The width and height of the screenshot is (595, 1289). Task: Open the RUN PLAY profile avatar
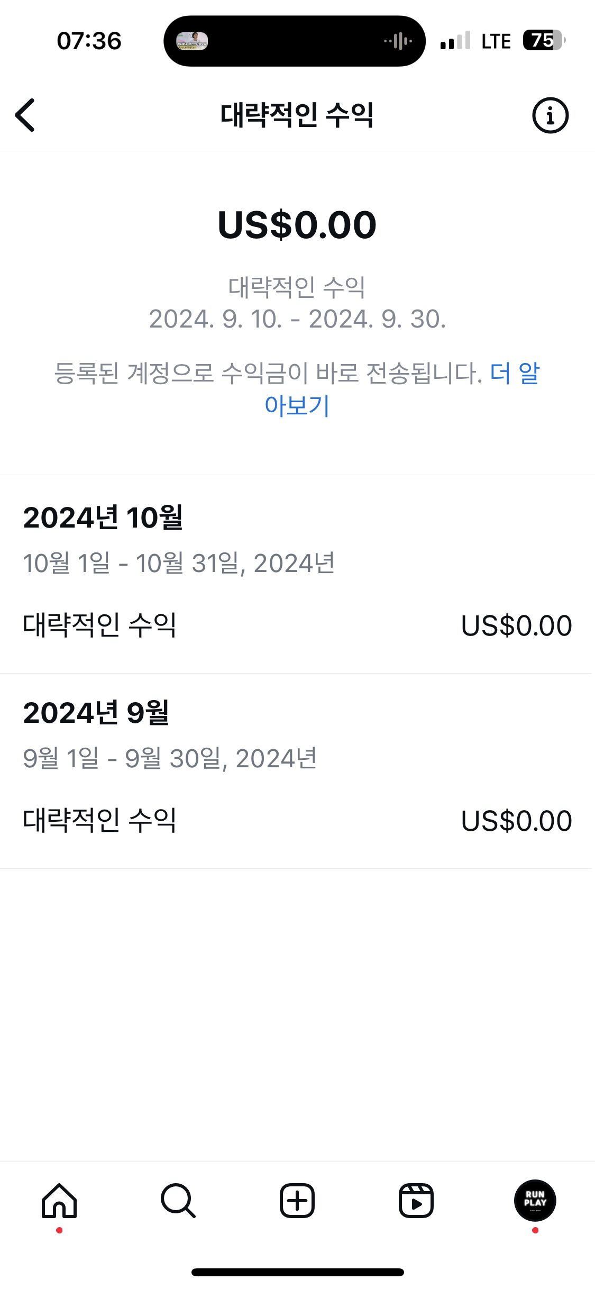(x=535, y=1201)
